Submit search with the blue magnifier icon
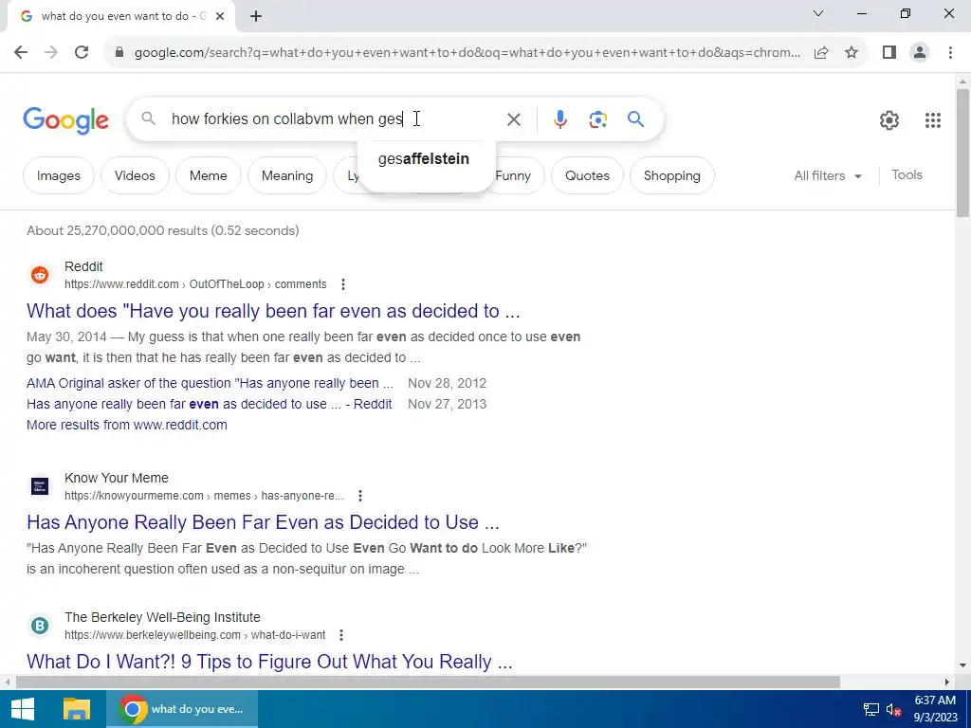Image resolution: width=971 pixels, height=728 pixels. coord(635,118)
